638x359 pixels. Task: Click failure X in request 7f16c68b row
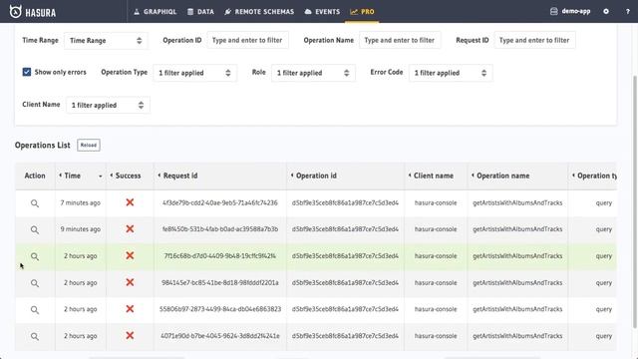130,255
